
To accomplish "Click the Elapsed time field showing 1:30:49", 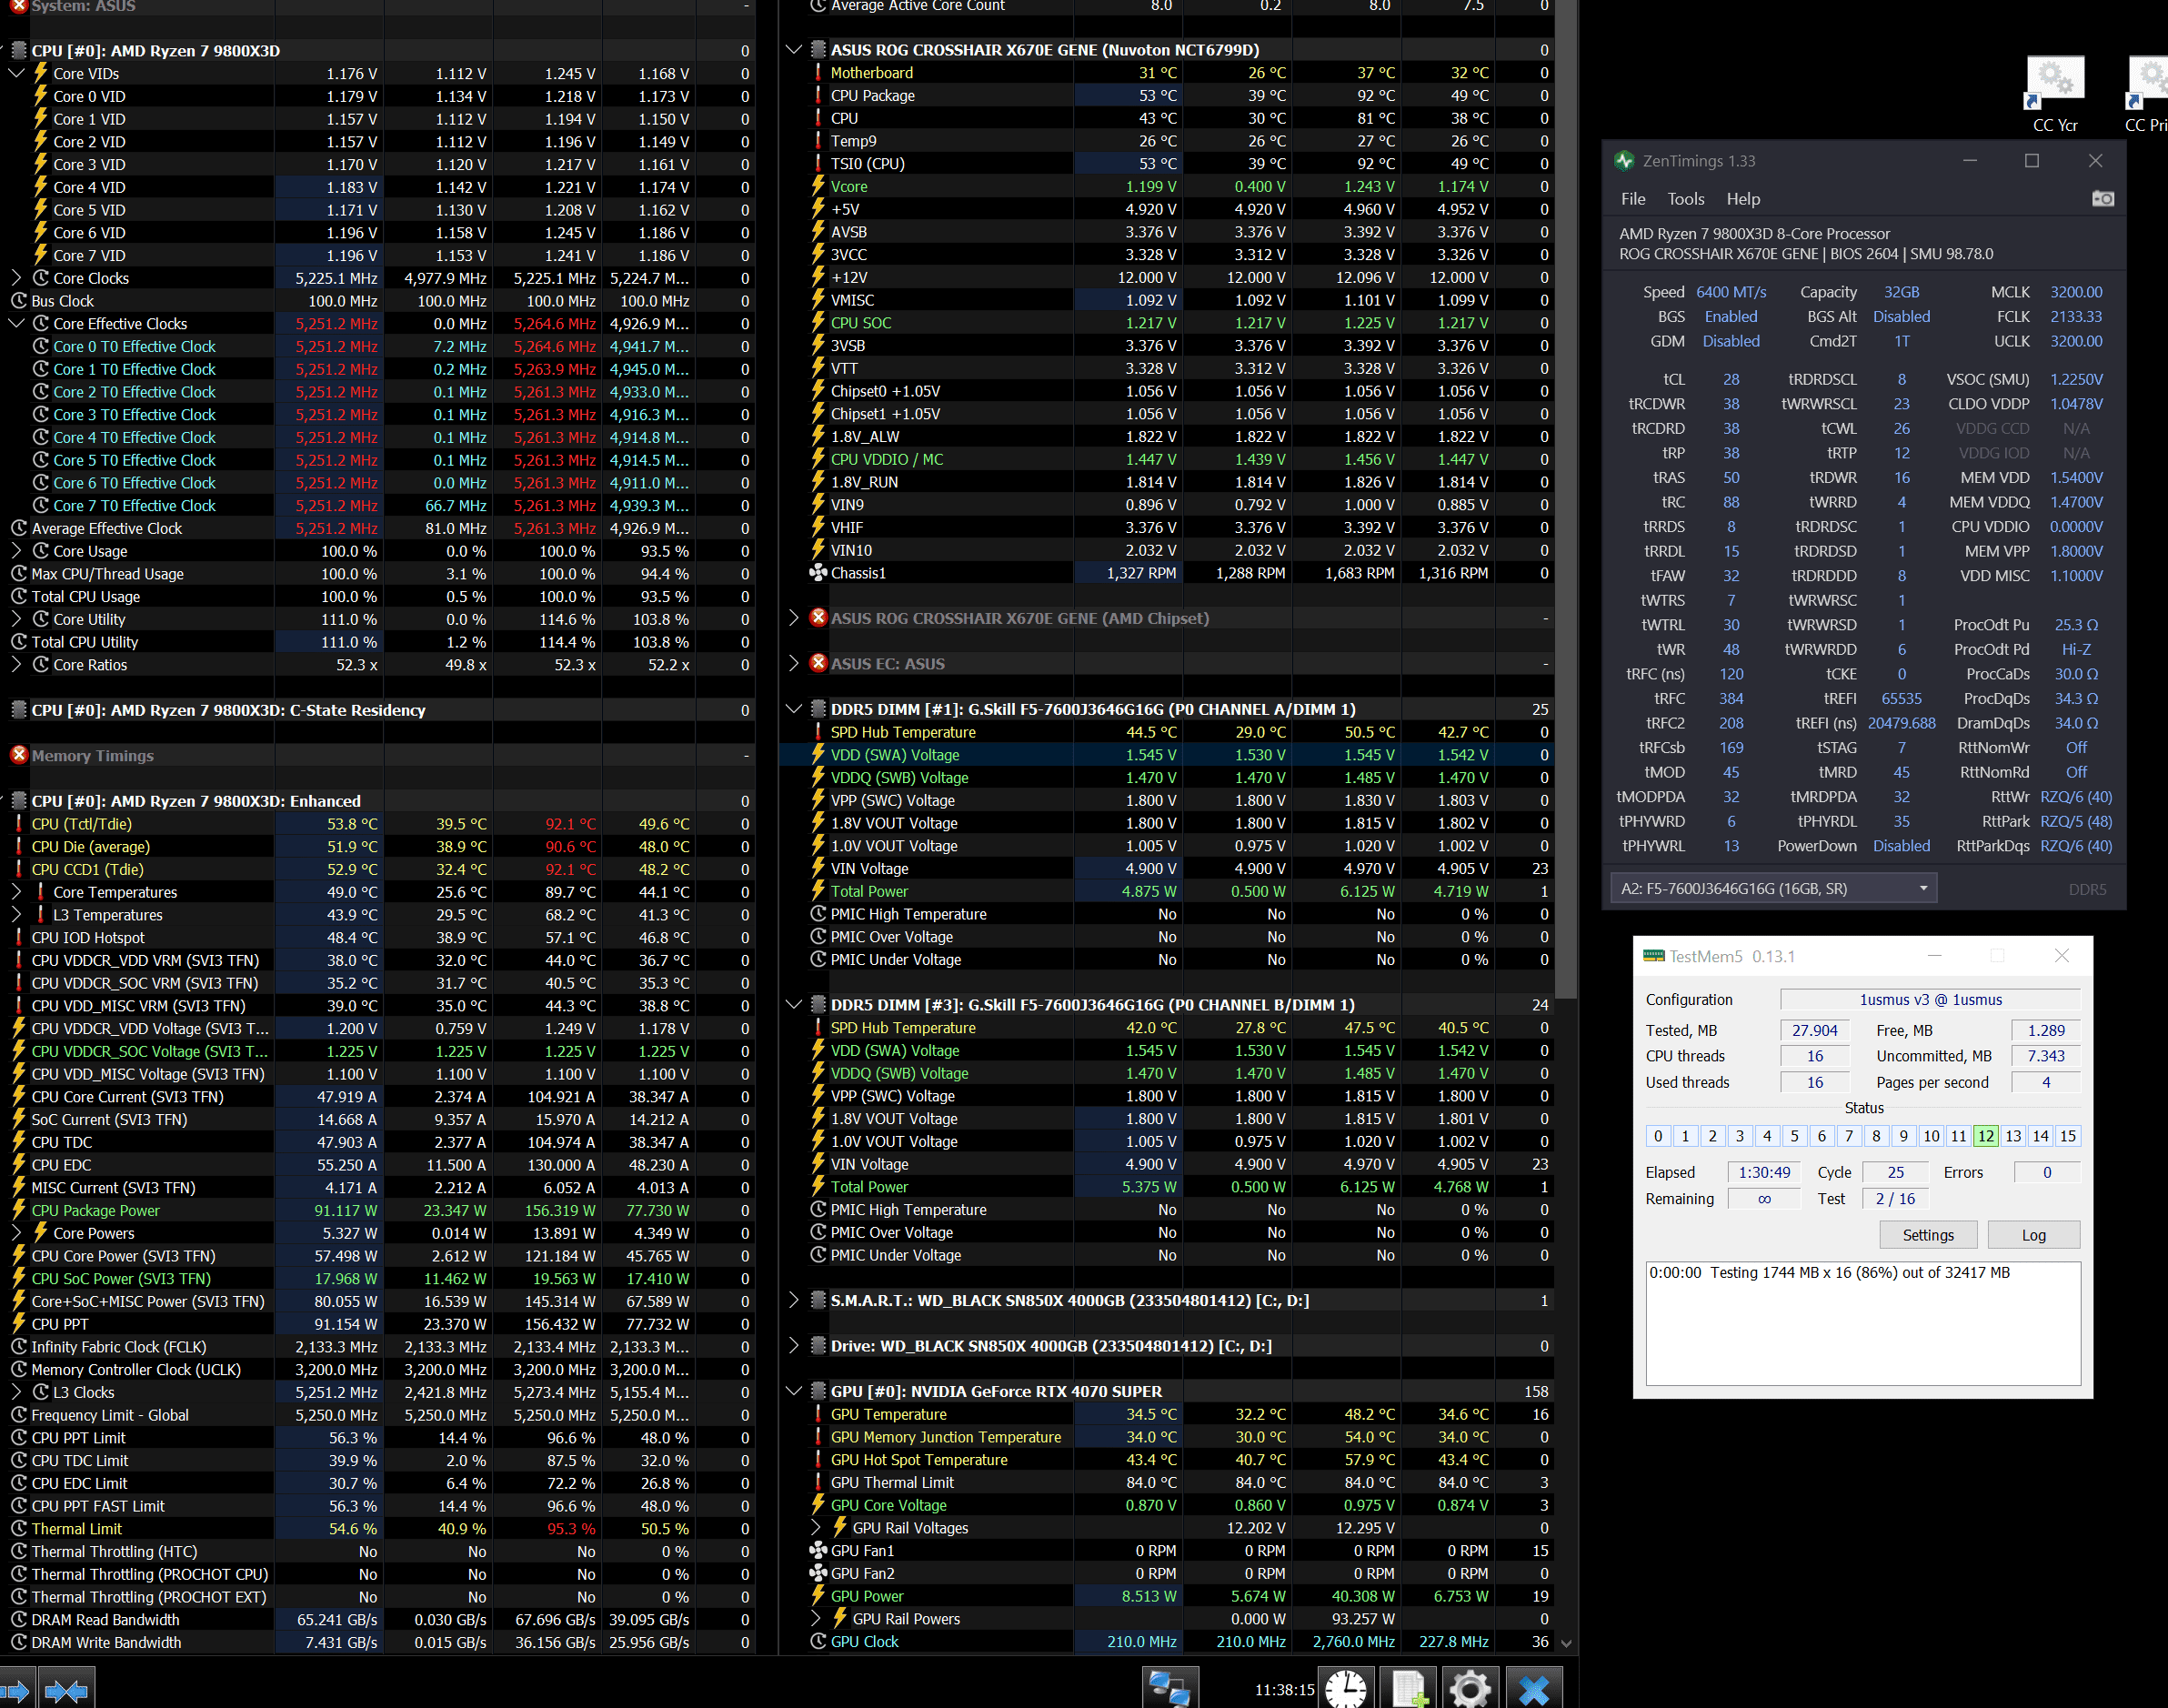I will coord(1764,1172).
